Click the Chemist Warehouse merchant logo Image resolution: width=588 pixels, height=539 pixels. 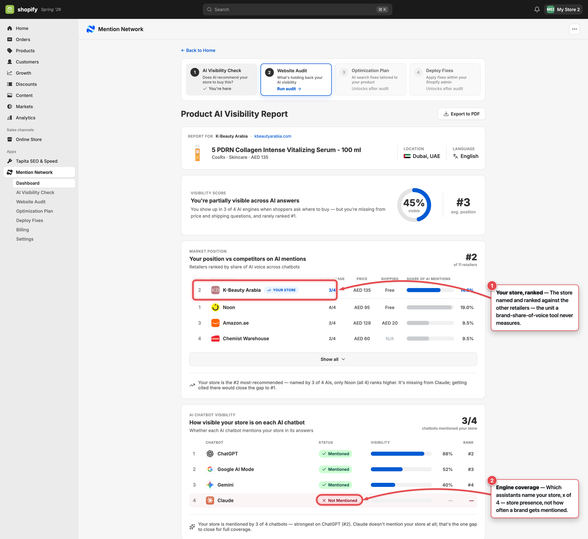click(x=215, y=339)
